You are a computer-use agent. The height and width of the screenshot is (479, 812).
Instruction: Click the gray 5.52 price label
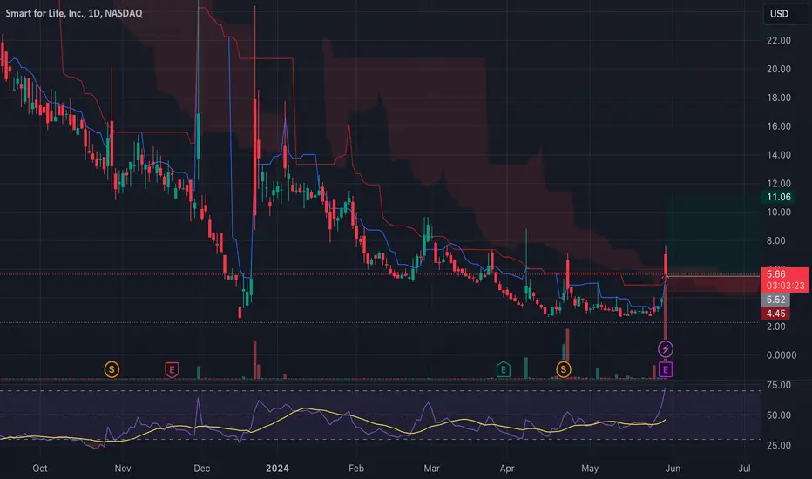coord(775,300)
